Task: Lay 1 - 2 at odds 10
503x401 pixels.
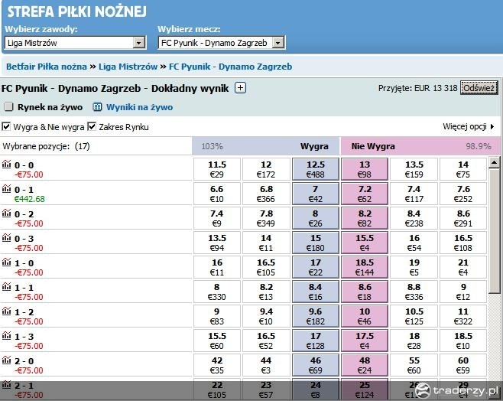Action: 365,316
